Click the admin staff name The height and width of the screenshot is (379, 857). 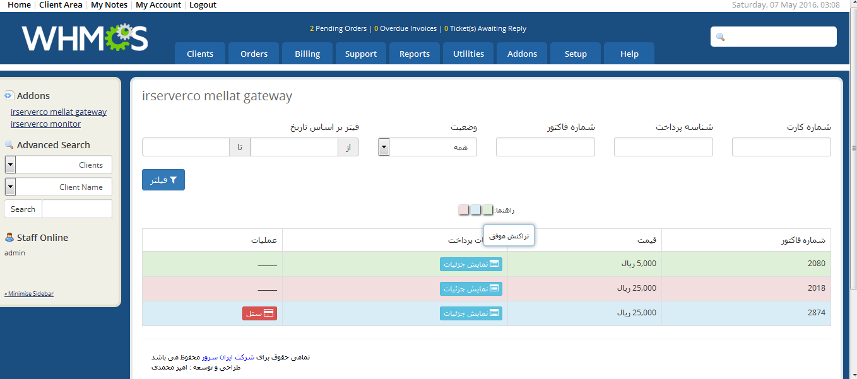[15, 253]
